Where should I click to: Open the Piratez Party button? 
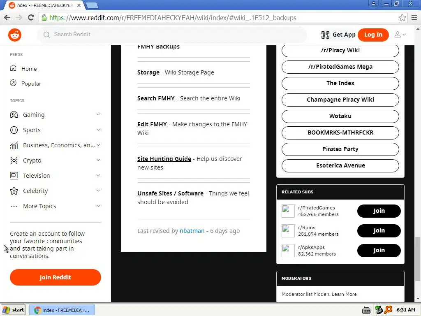tap(340, 149)
